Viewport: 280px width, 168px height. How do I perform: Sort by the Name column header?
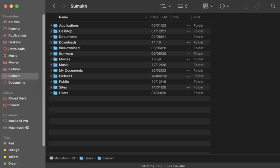pyautogui.click(x=63, y=17)
